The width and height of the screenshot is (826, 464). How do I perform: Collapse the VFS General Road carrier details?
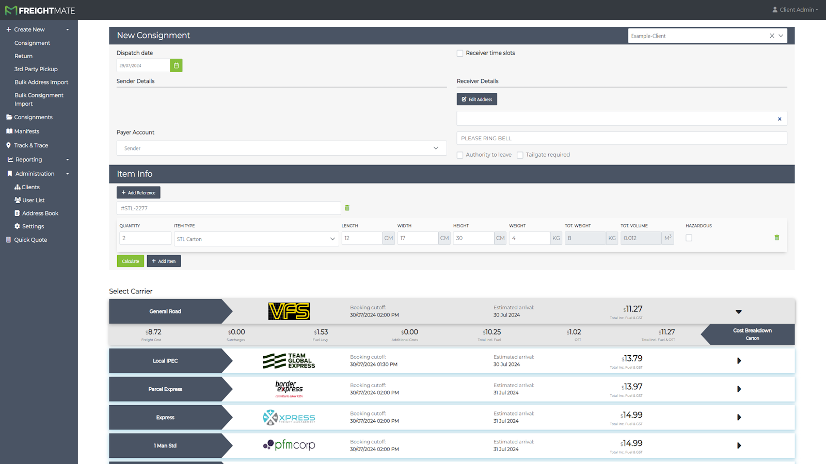pyautogui.click(x=739, y=311)
